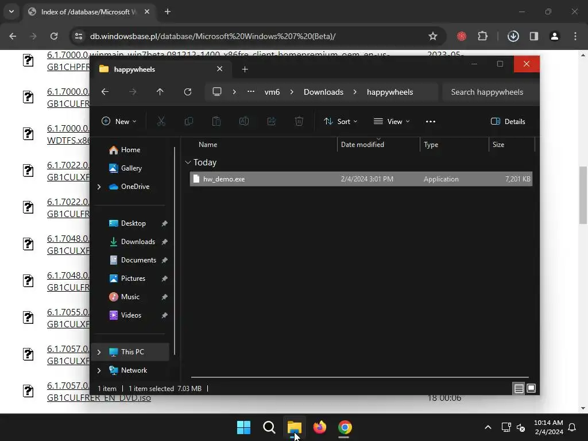This screenshot has width=588, height=441.
Task: Click the Share icon in Explorer toolbar
Action: coord(272,121)
